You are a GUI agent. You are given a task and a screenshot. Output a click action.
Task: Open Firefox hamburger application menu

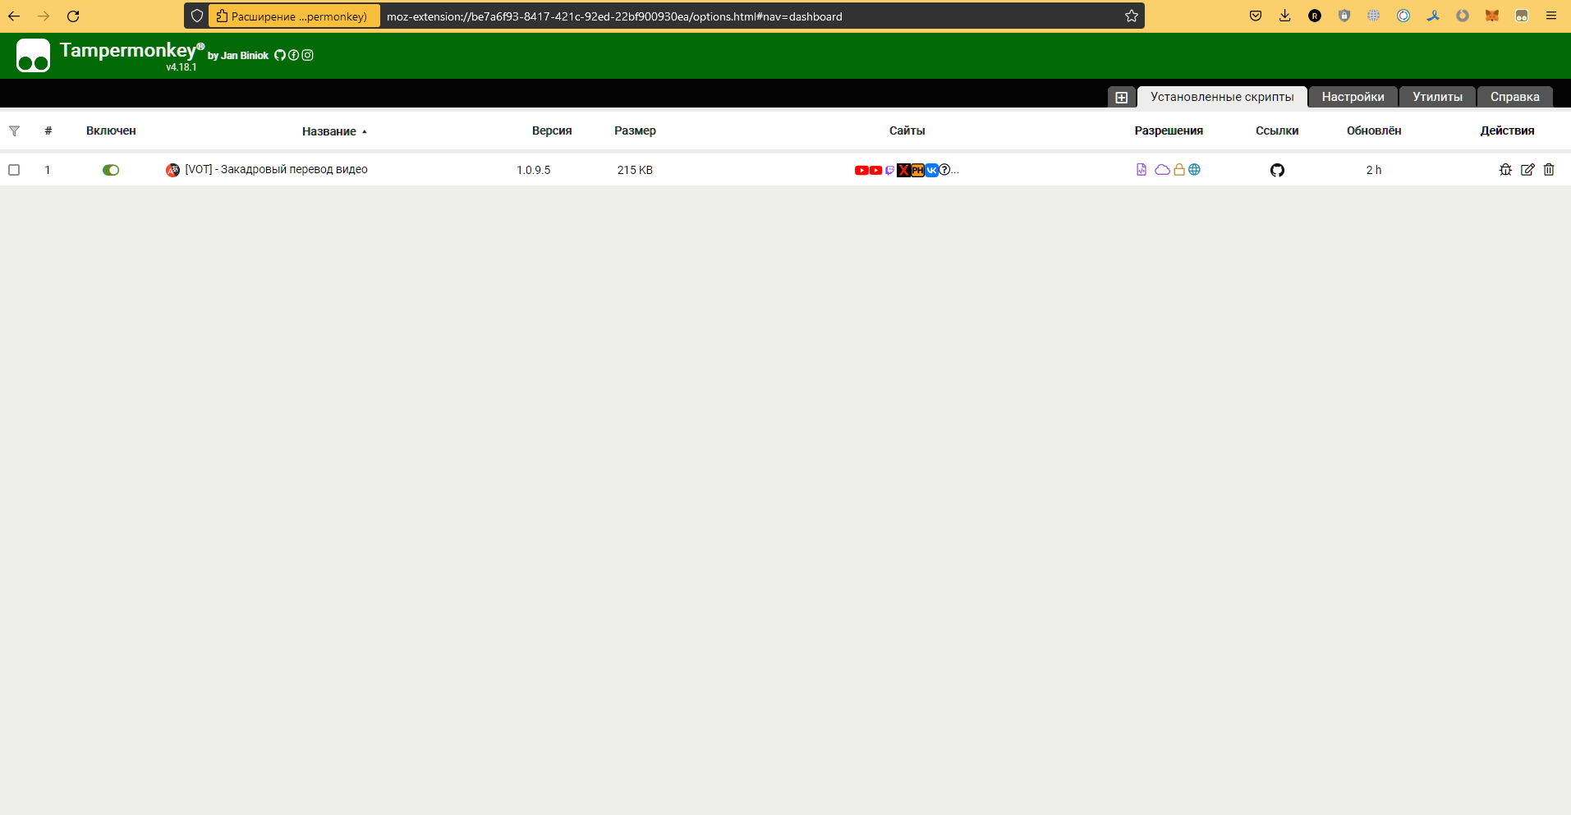(x=1551, y=16)
